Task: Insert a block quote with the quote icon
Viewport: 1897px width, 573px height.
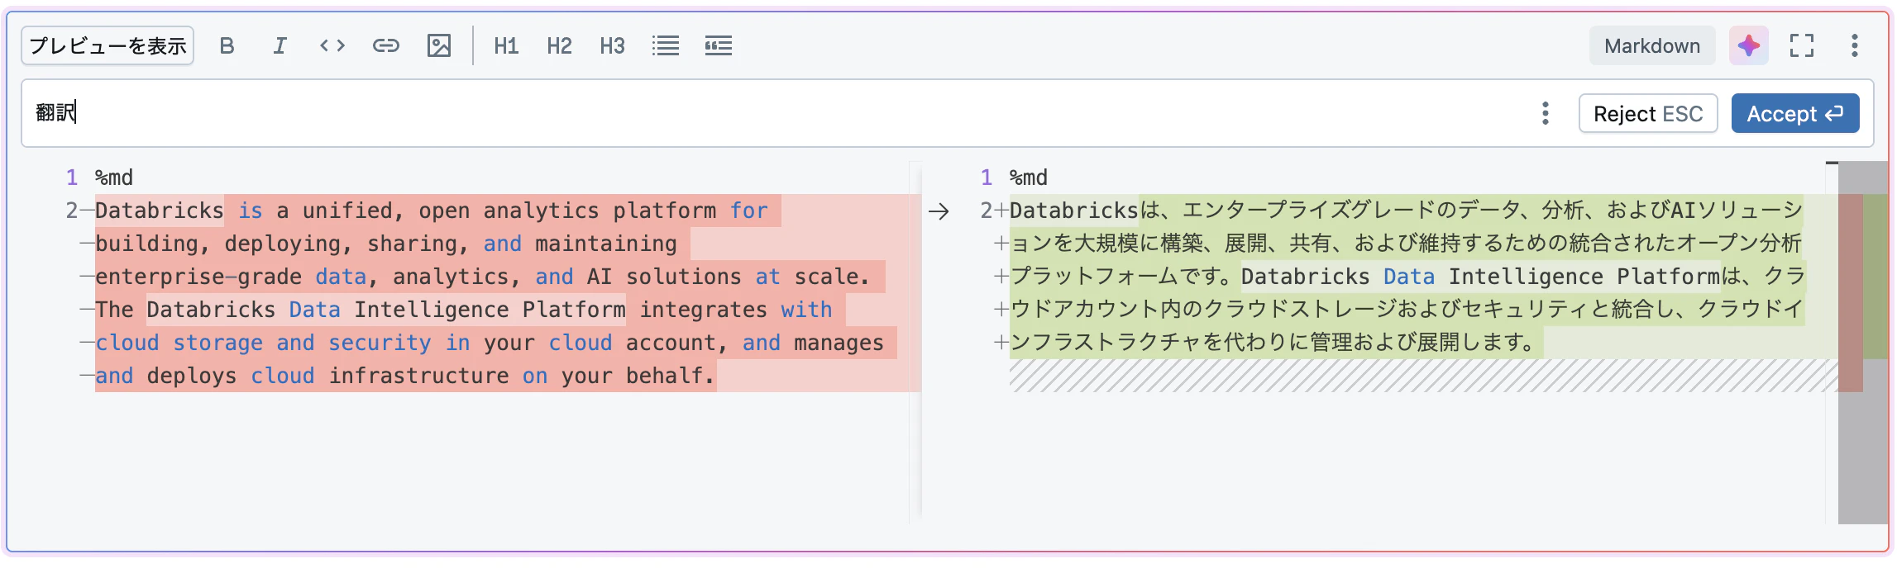Action: 718,45
